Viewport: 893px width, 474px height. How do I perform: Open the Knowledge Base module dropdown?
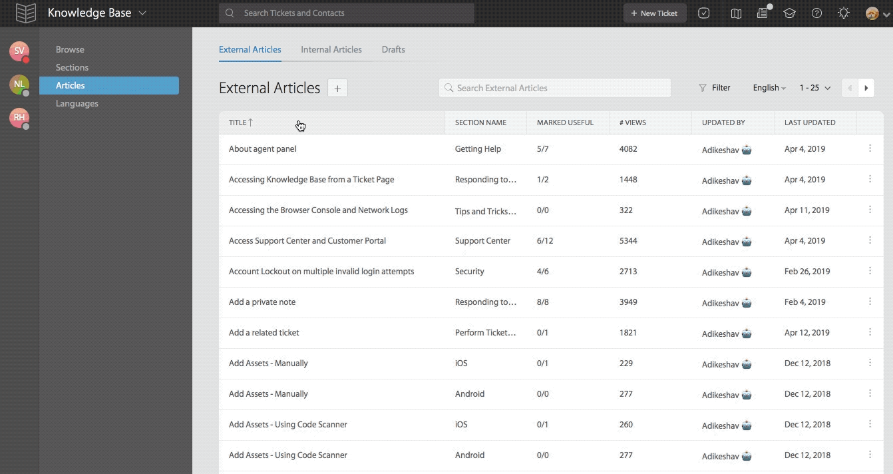click(97, 13)
